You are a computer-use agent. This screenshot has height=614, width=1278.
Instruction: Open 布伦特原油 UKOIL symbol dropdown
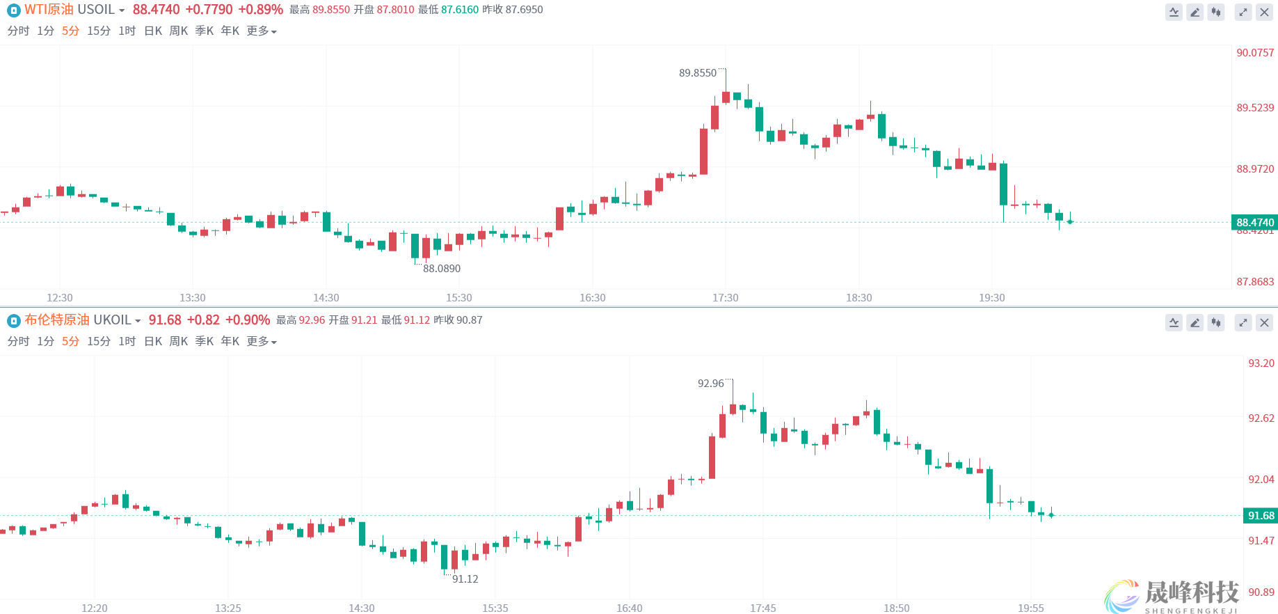click(138, 321)
